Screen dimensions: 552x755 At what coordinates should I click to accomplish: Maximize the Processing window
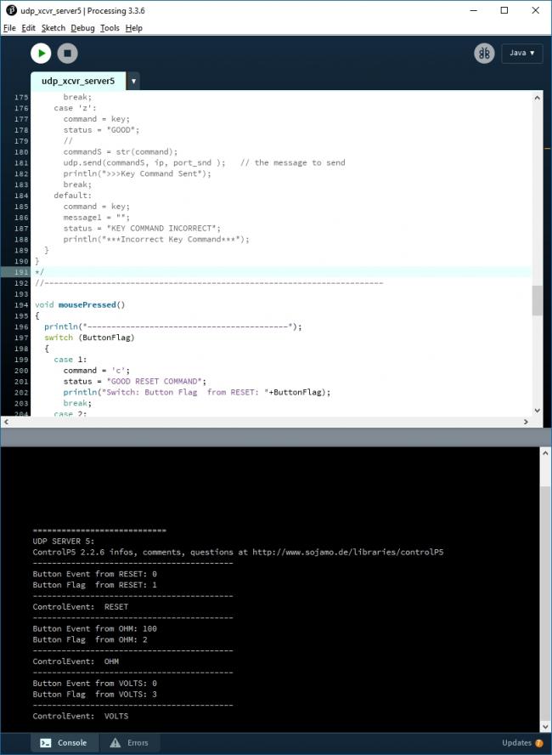504,10
